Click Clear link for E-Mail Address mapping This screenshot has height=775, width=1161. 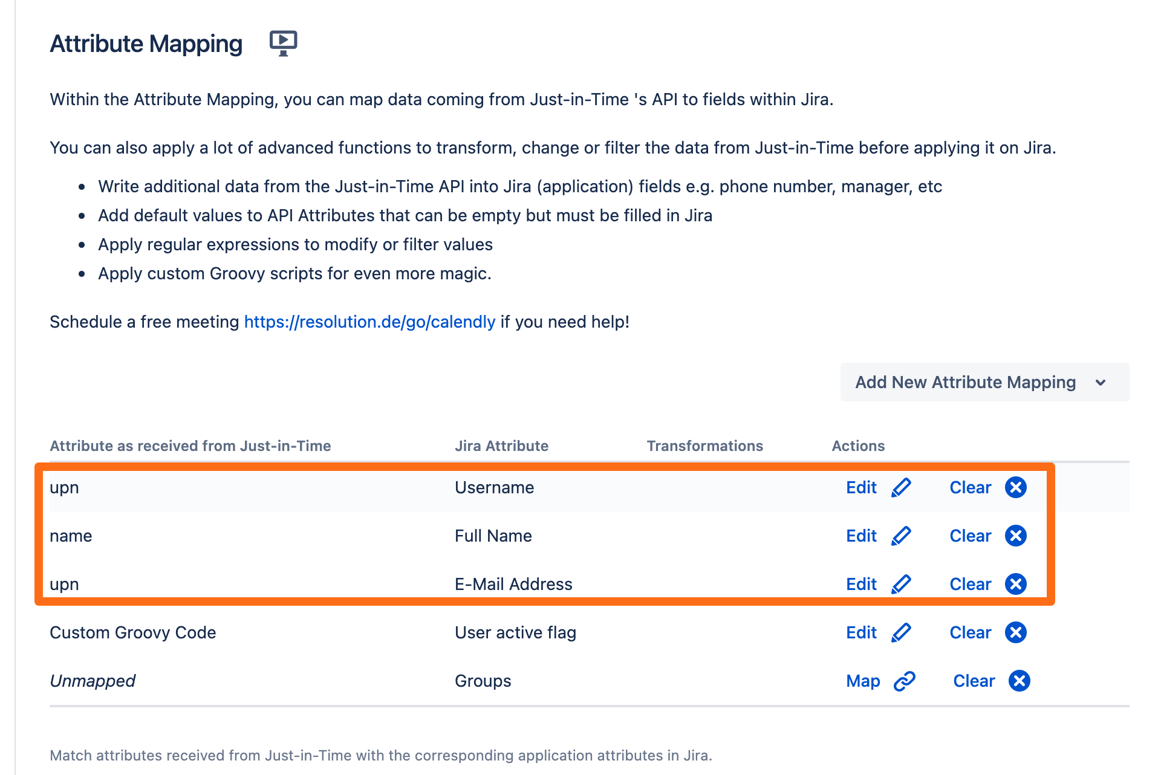[x=970, y=584]
